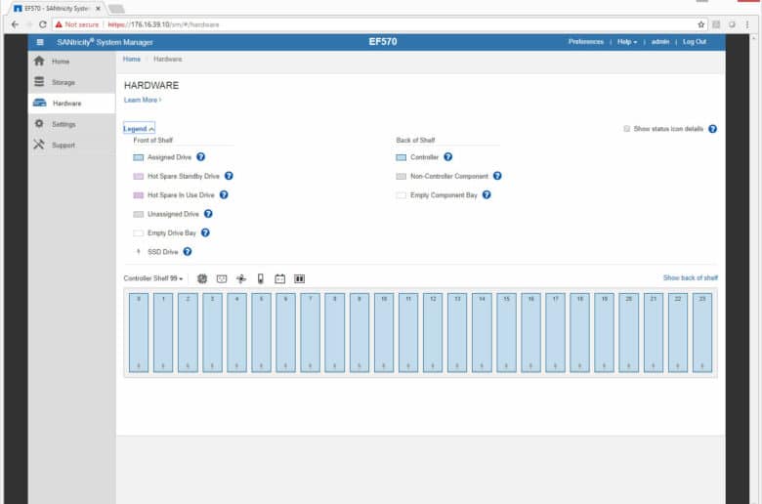Open the Learn More link
Image resolution: width=762 pixels, height=504 pixels.
(x=143, y=100)
